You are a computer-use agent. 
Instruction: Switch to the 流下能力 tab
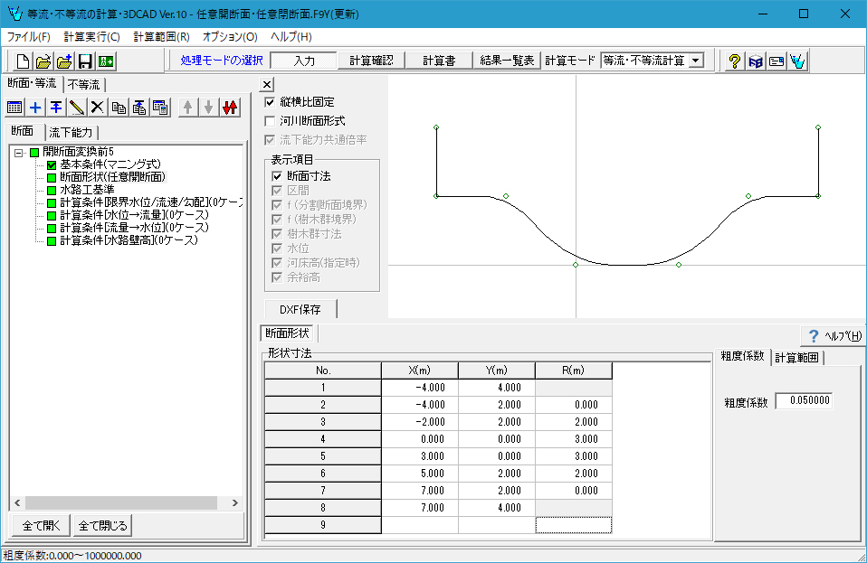point(71,133)
